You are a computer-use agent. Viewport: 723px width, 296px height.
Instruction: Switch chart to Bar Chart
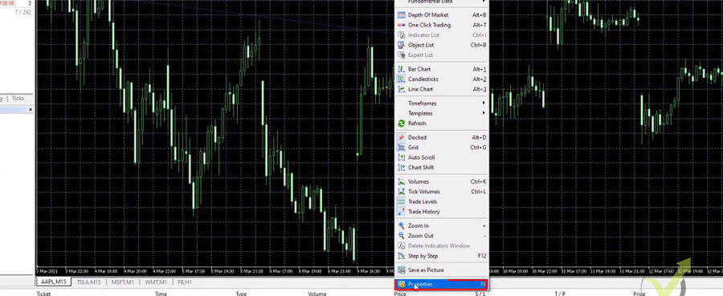tap(442, 69)
